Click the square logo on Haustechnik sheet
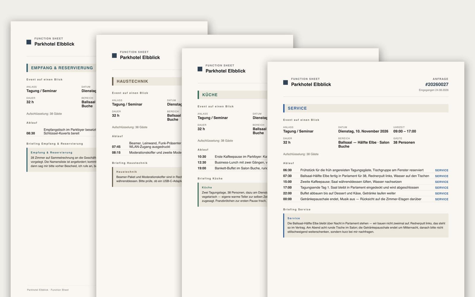The height and width of the screenshot is (297, 475). click(114, 56)
